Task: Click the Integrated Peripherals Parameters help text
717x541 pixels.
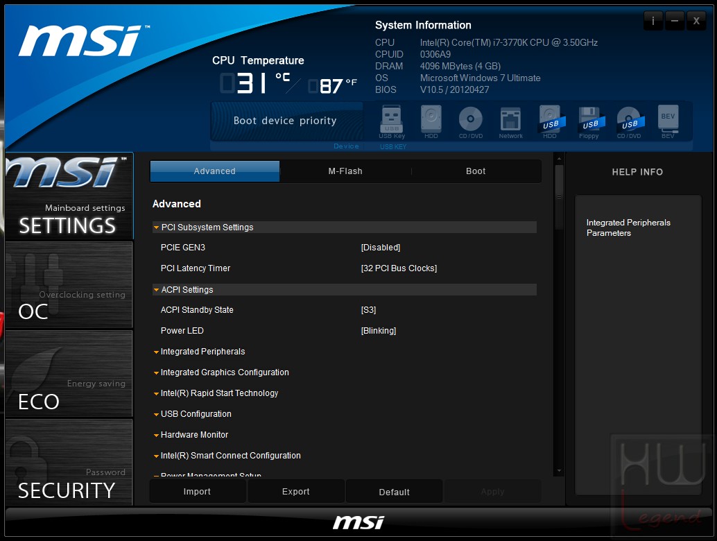Action: coord(628,227)
